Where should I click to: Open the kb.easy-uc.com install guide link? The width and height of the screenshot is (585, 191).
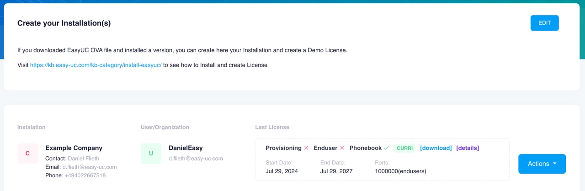(96, 65)
